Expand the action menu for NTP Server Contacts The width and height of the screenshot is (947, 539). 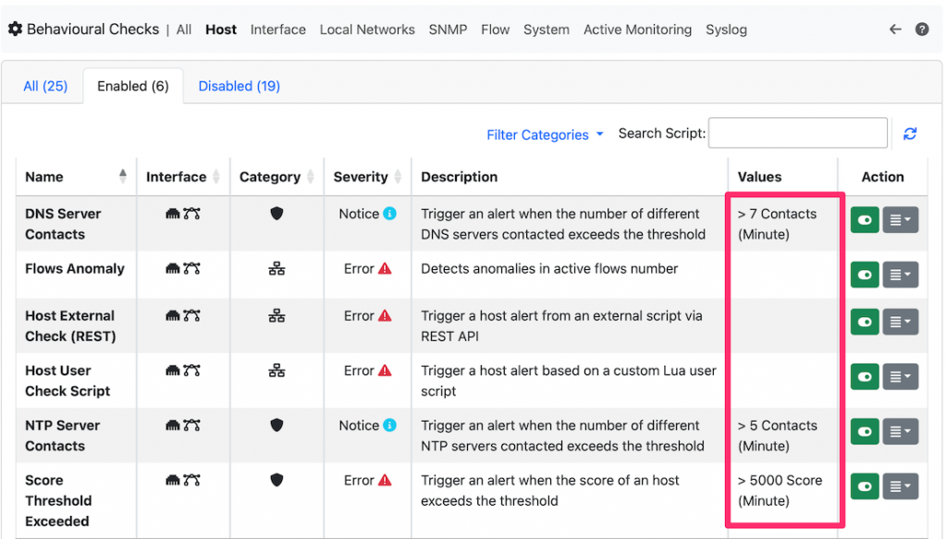[900, 432]
